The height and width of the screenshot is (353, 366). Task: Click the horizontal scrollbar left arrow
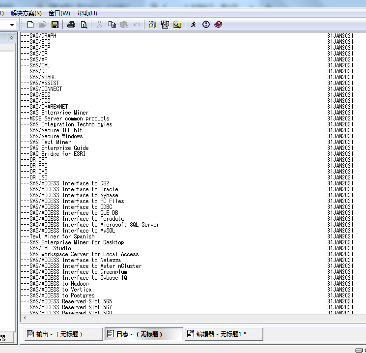pyautogui.click(x=25, y=318)
